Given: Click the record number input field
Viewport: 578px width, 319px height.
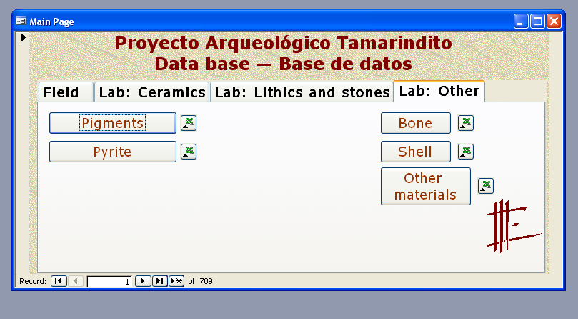Looking at the screenshot, I should pyautogui.click(x=109, y=282).
